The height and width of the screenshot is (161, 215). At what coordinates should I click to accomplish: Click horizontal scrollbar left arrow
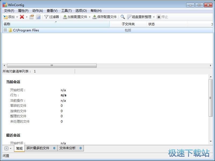coord(4,65)
